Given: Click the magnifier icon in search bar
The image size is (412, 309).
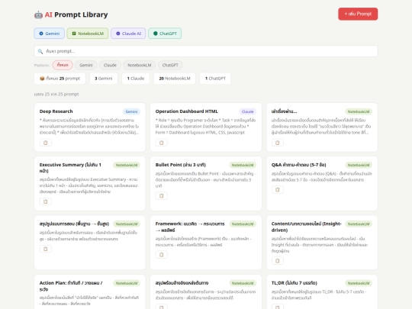Looking at the screenshot, I should (x=40, y=51).
